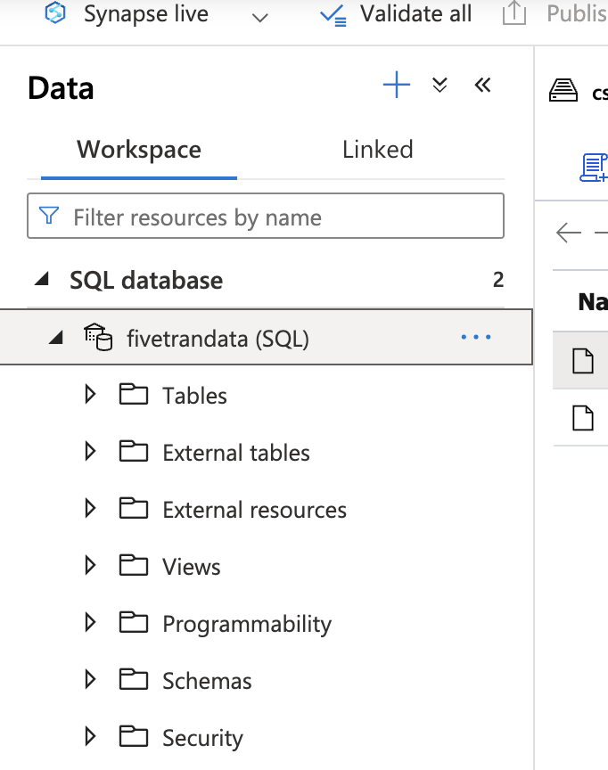This screenshot has height=770, width=608.
Task: Click the External tables folder icon
Action: click(x=134, y=451)
